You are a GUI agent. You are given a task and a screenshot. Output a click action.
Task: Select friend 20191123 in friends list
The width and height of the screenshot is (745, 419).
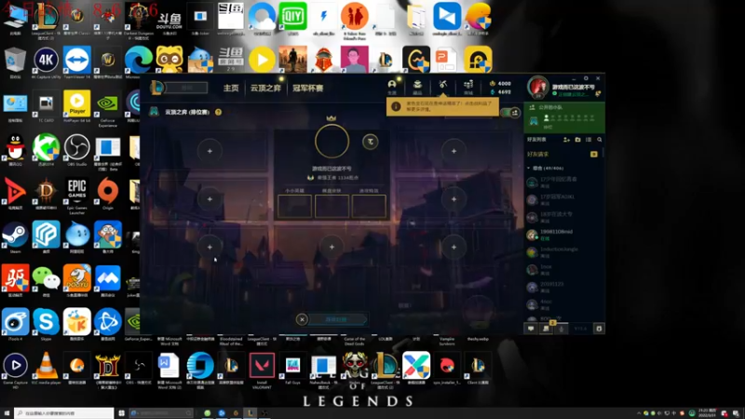click(563, 287)
